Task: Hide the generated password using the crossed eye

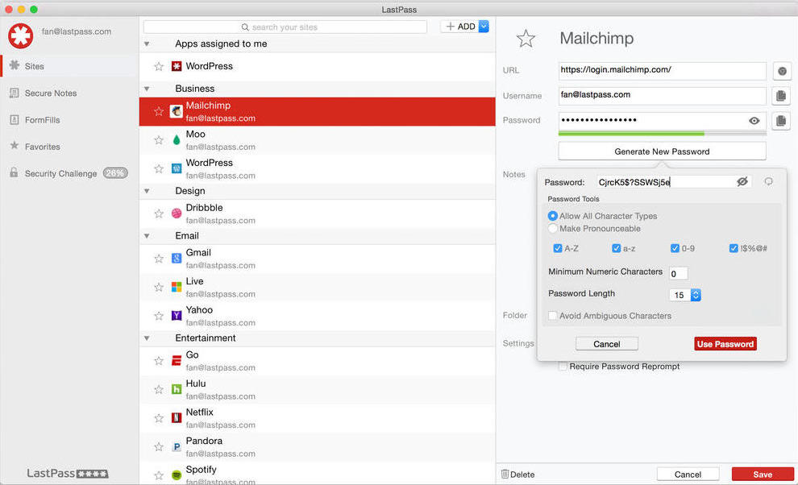Action: pyautogui.click(x=742, y=182)
